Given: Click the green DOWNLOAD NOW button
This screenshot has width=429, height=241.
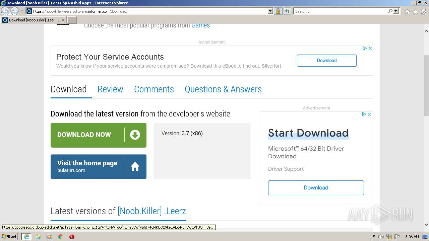Looking at the screenshot, I should [99, 135].
